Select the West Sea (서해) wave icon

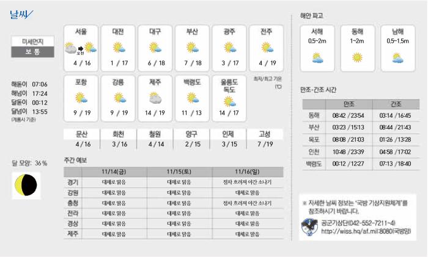tap(317, 57)
